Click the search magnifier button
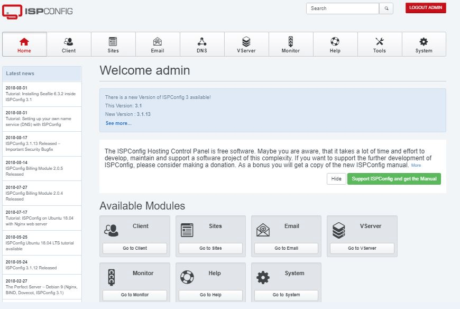460x309 pixels. tap(387, 8)
